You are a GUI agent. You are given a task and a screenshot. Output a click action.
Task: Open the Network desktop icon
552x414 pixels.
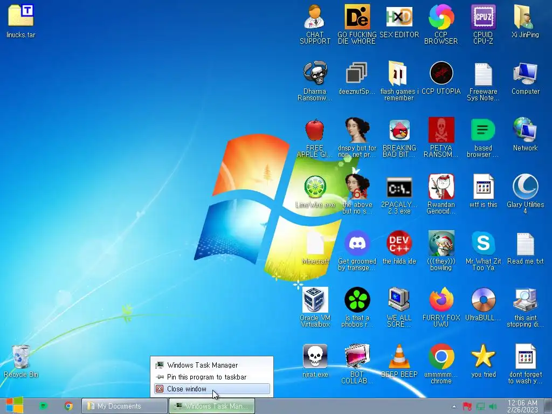tap(525, 130)
